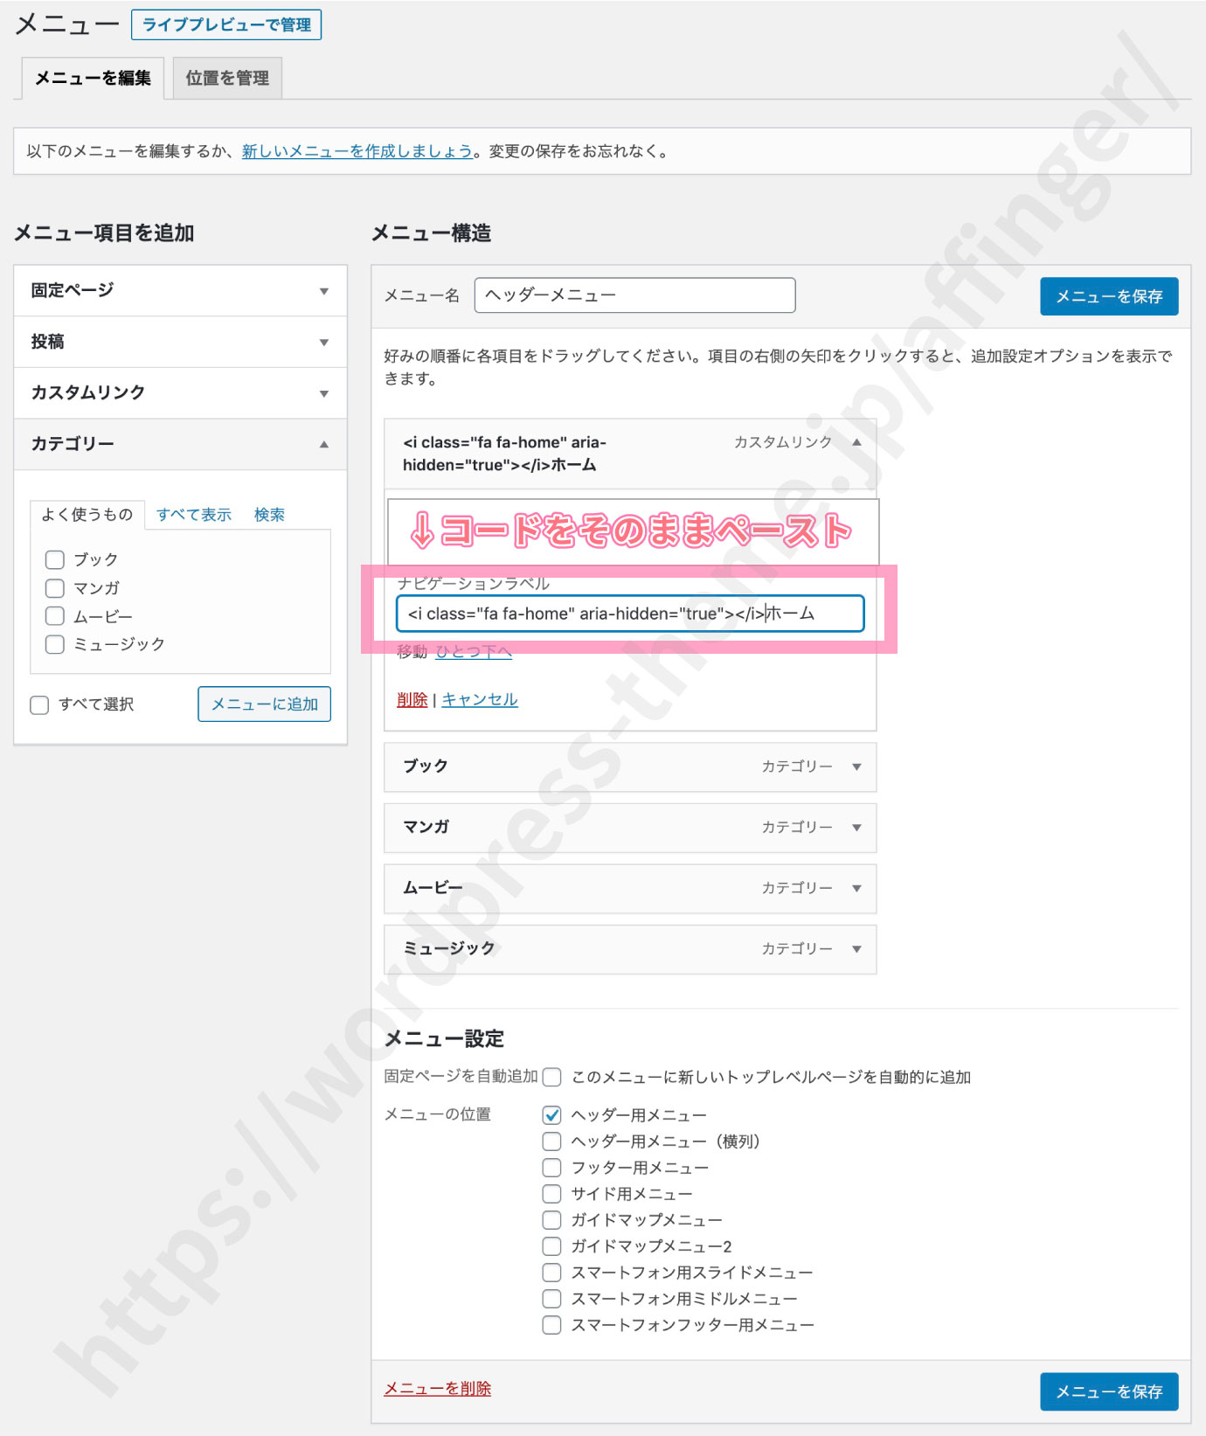Expand the カスタムリンク panel arrow
Viewport: 1206px width, 1436px height.
click(x=324, y=393)
